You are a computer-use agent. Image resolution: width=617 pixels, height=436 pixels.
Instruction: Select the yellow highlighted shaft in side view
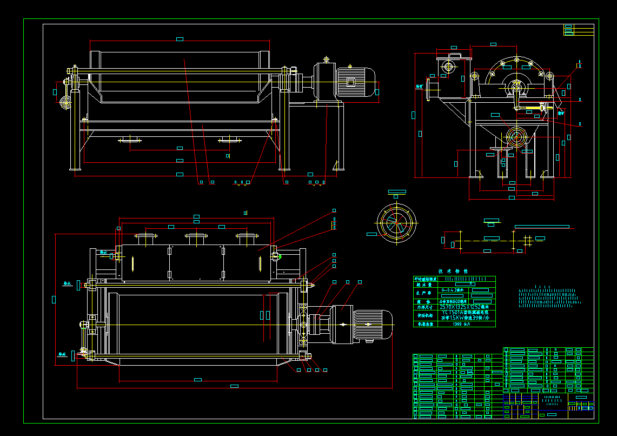pyautogui.click(x=533, y=107)
